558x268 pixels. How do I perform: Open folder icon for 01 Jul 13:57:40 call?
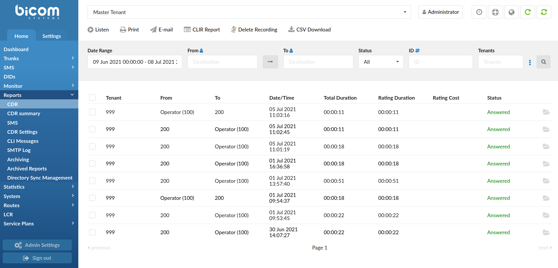click(546, 181)
